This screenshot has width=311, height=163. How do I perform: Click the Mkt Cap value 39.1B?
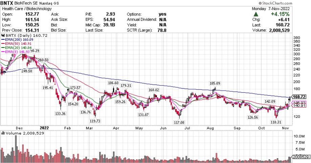[109, 25]
